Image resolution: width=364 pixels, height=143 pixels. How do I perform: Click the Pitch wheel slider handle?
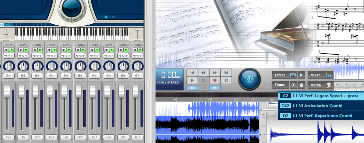pos(6,34)
